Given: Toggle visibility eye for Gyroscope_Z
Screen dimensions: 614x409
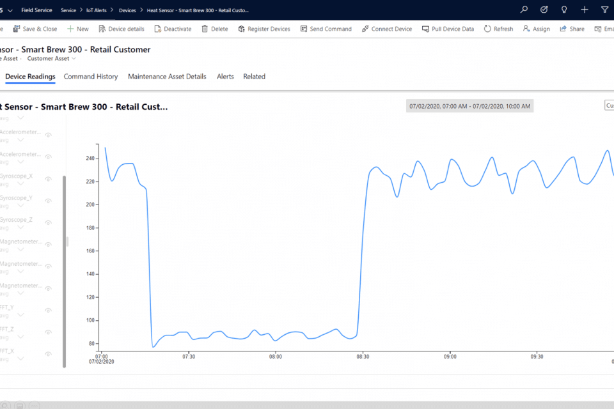Looking at the screenshot, I should click(x=48, y=222).
